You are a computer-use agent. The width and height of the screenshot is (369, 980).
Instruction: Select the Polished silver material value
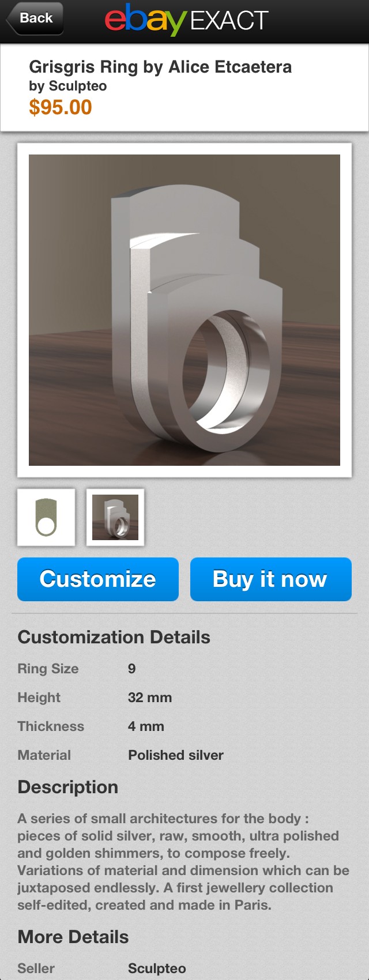pos(176,755)
